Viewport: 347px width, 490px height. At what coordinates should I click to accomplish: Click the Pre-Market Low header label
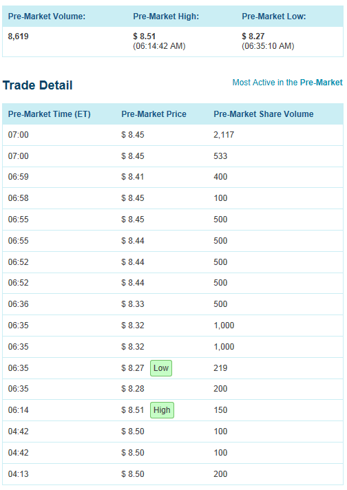[274, 17]
